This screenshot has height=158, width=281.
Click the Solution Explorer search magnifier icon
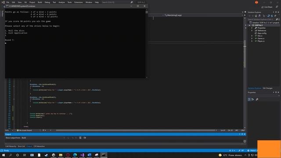(277, 19)
